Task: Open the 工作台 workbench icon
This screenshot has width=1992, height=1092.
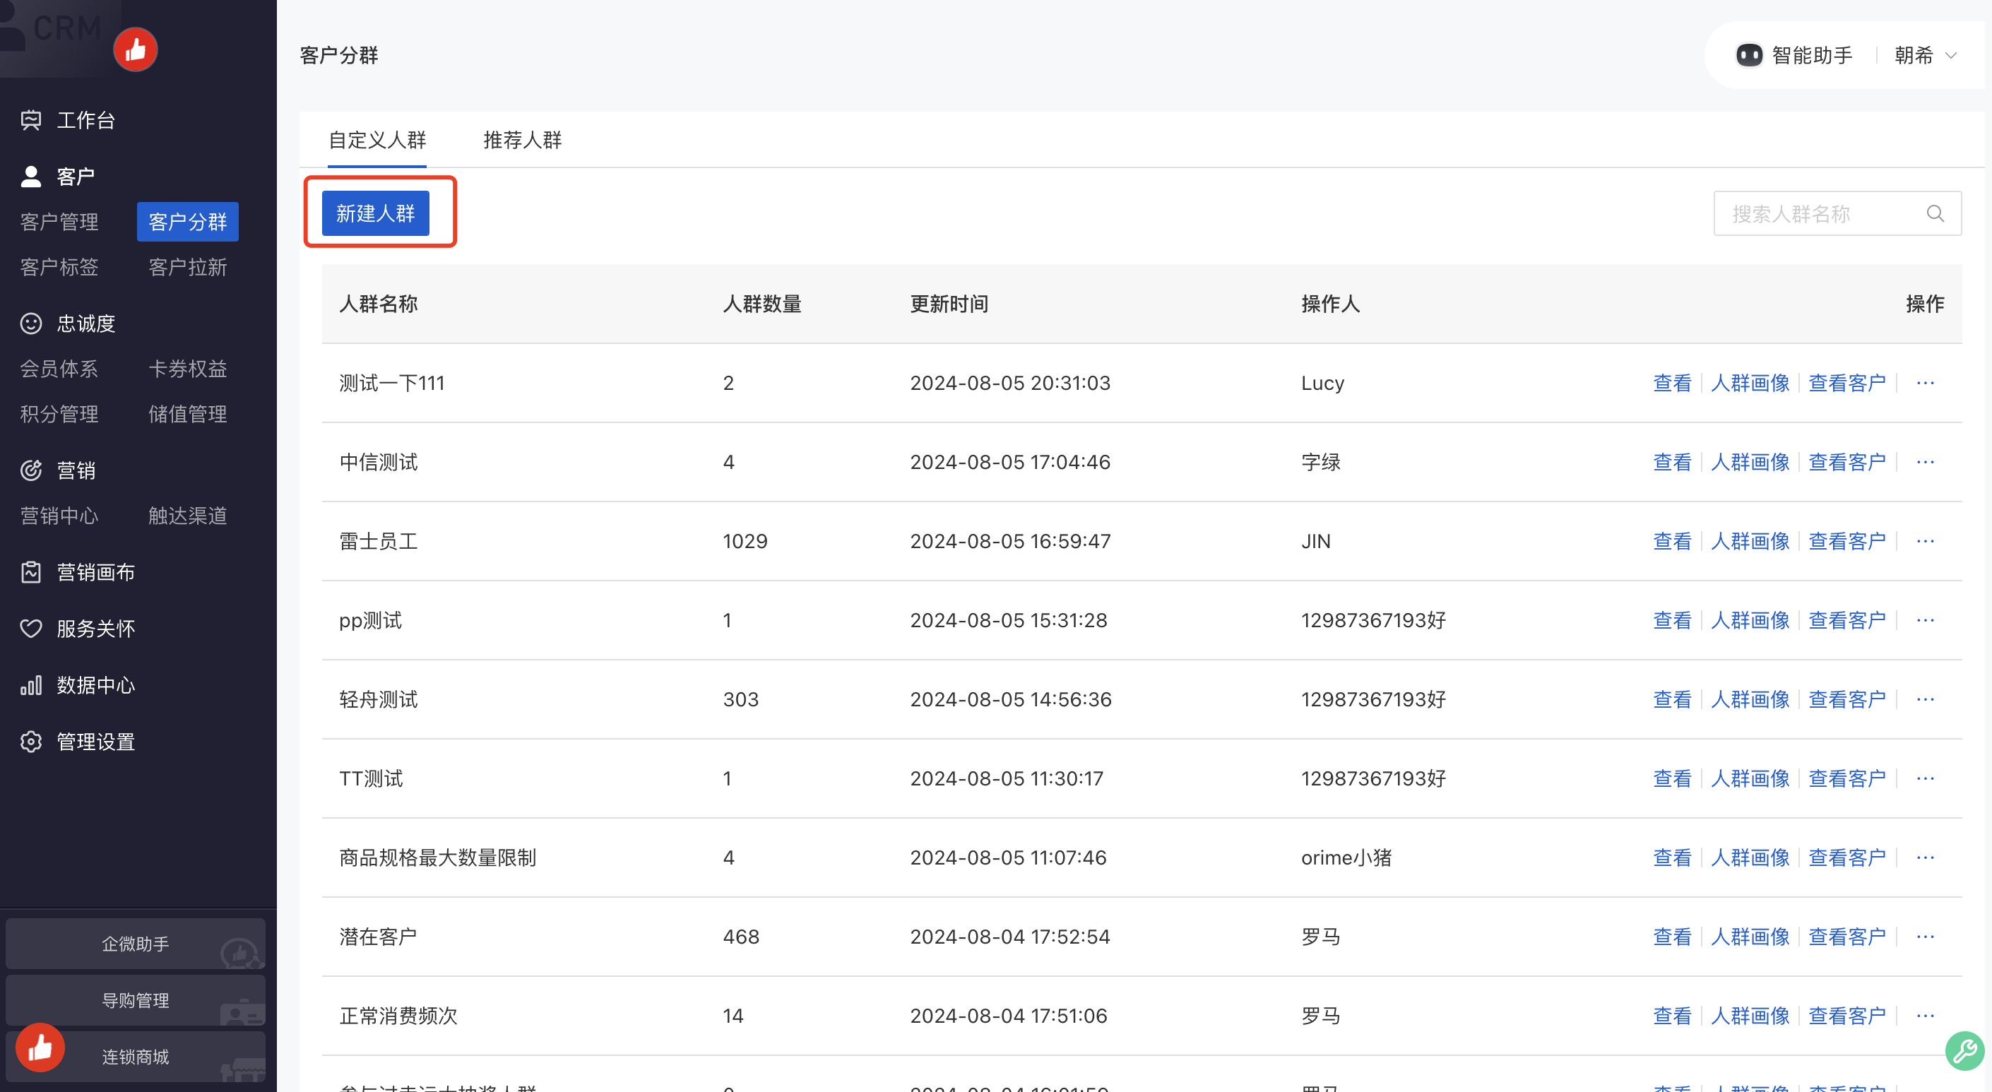Action: point(31,120)
